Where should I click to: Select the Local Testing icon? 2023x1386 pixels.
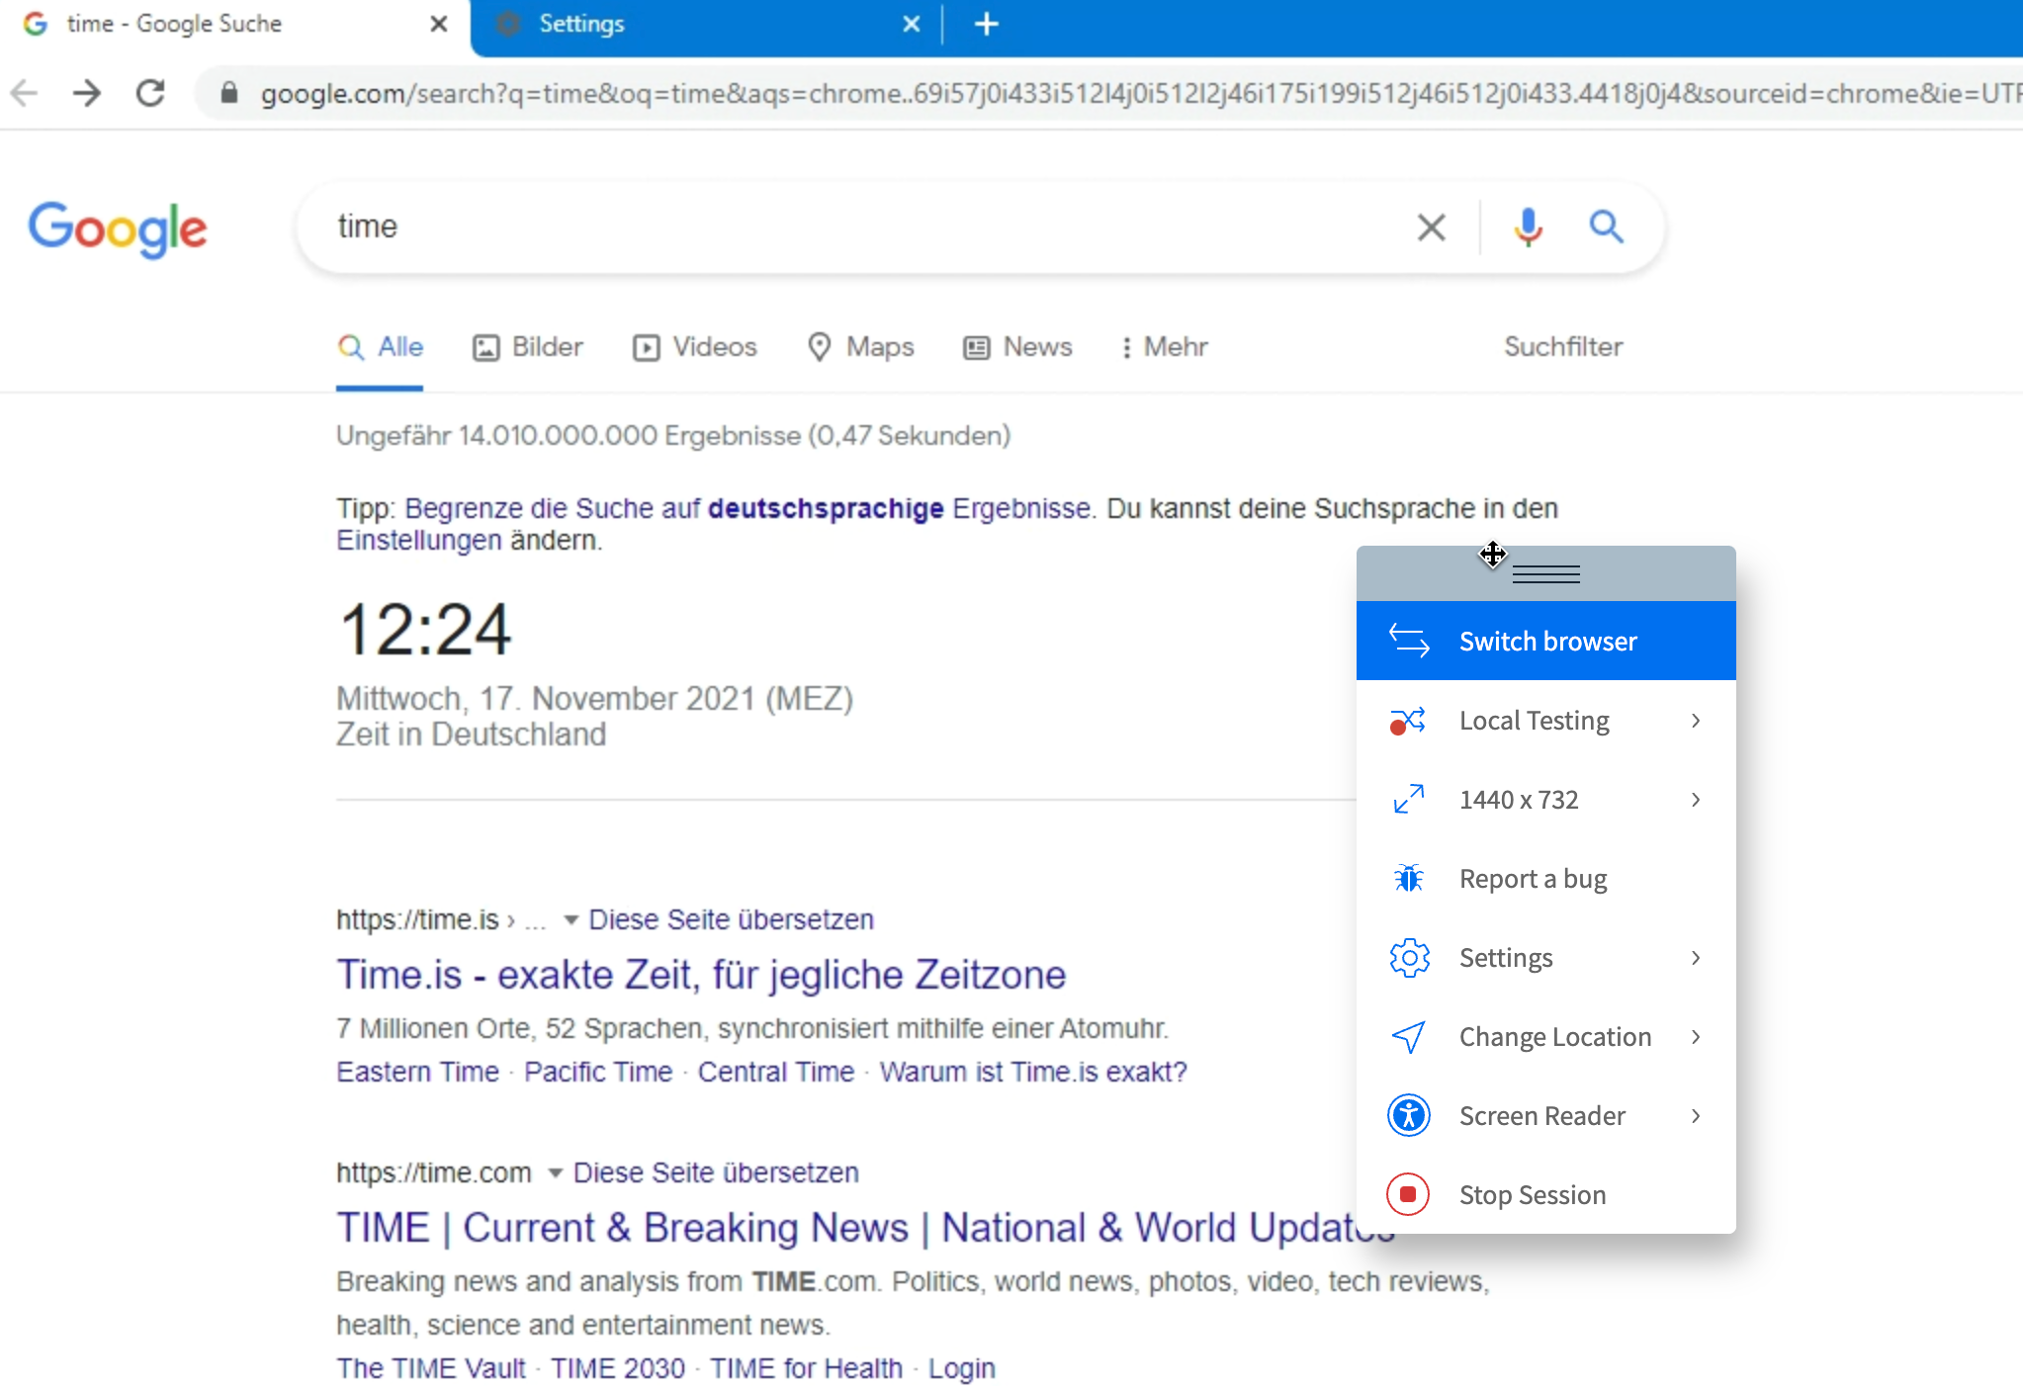point(1408,721)
